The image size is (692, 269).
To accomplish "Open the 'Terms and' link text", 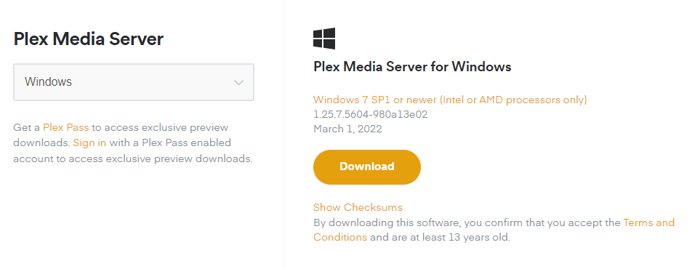I will 648,222.
